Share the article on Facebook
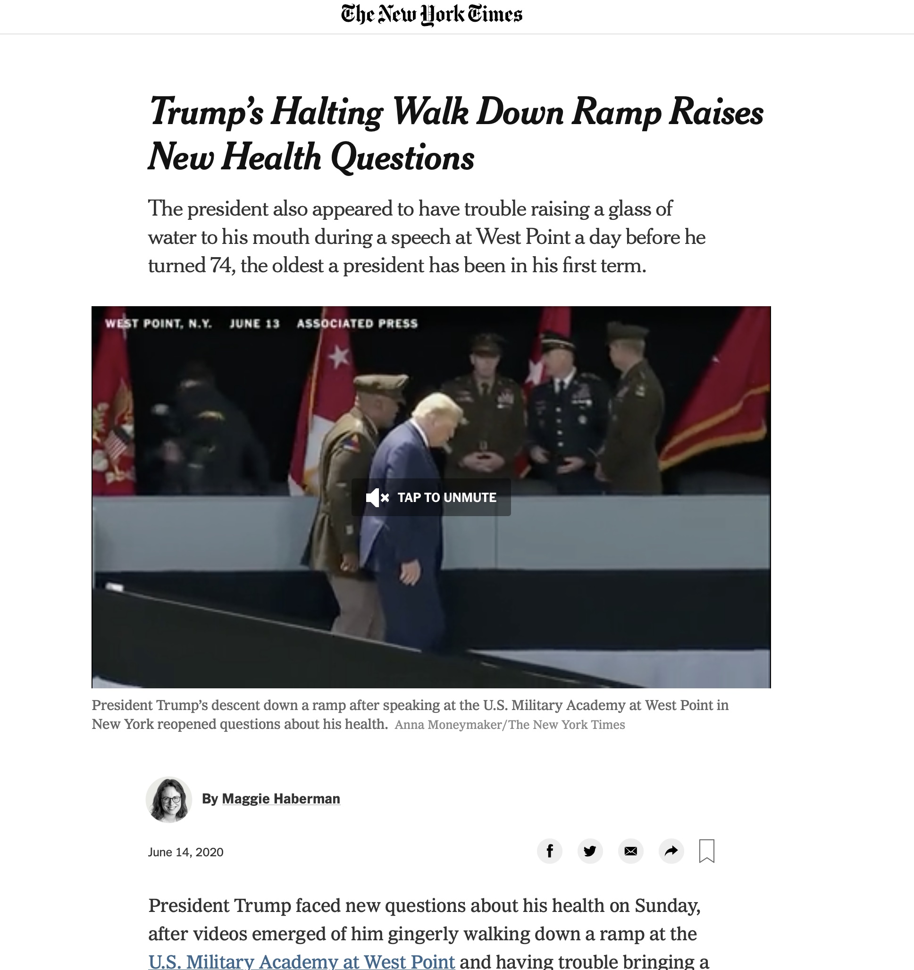Screen dimensions: 914x970 click(549, 851)
